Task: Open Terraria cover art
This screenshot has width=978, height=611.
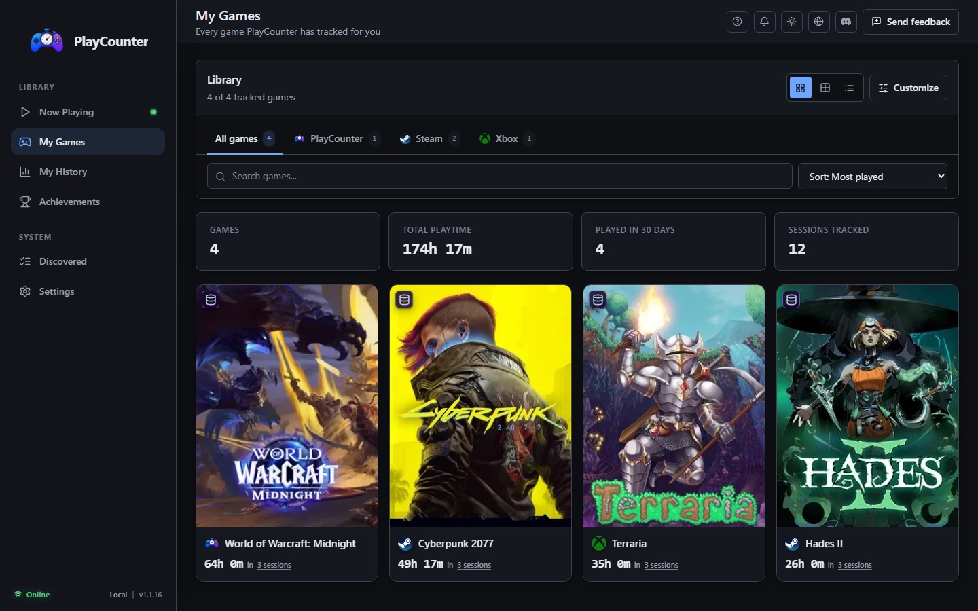Action: [674, 406]
